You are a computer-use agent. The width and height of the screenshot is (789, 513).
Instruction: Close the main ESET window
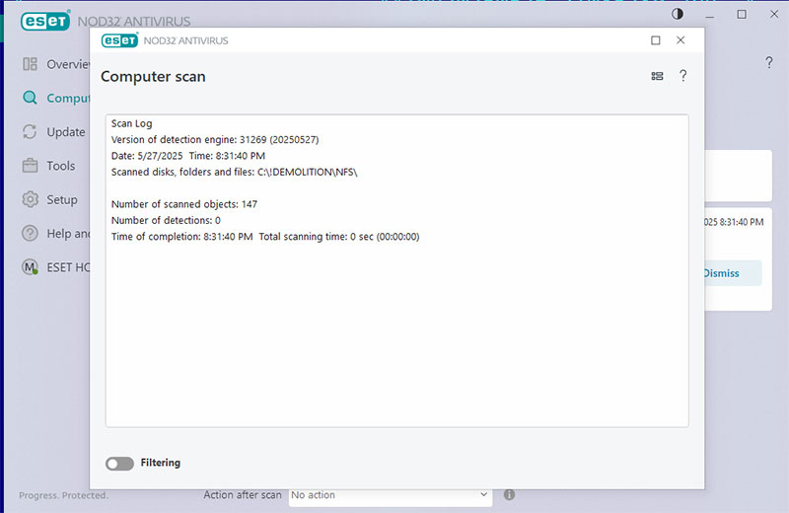774,14
